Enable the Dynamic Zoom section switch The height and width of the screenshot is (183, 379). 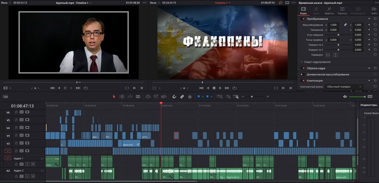pyautogui.click(x=303, y=74)
